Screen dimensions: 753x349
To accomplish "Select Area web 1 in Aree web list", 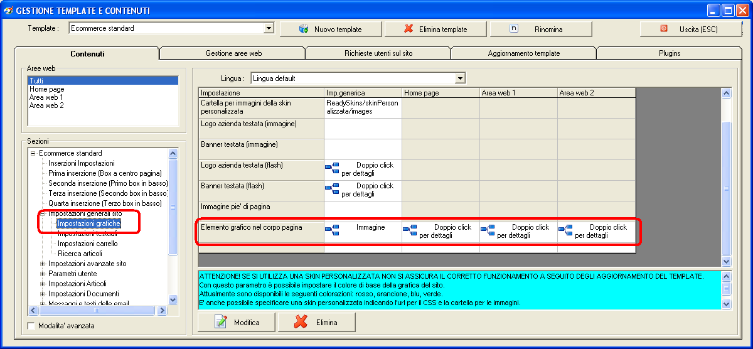I will click(103, 97).
